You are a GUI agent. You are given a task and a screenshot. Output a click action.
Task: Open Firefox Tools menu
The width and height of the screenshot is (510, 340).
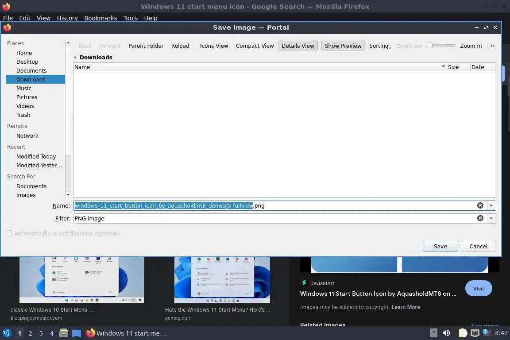(x=131, y=18)
